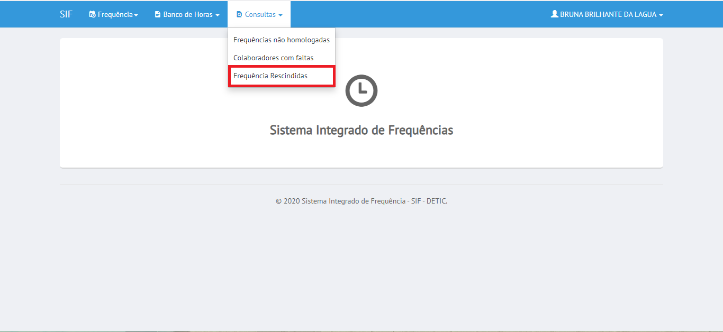
Task: Click the SIF brand logo link
Action: pyautogui.click(x=66, y=14)
